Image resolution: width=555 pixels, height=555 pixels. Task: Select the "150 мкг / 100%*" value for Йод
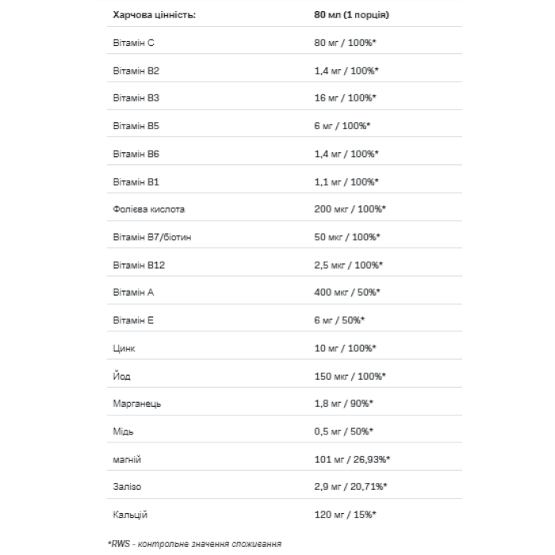pyautogui.click(x=350, y=376)
